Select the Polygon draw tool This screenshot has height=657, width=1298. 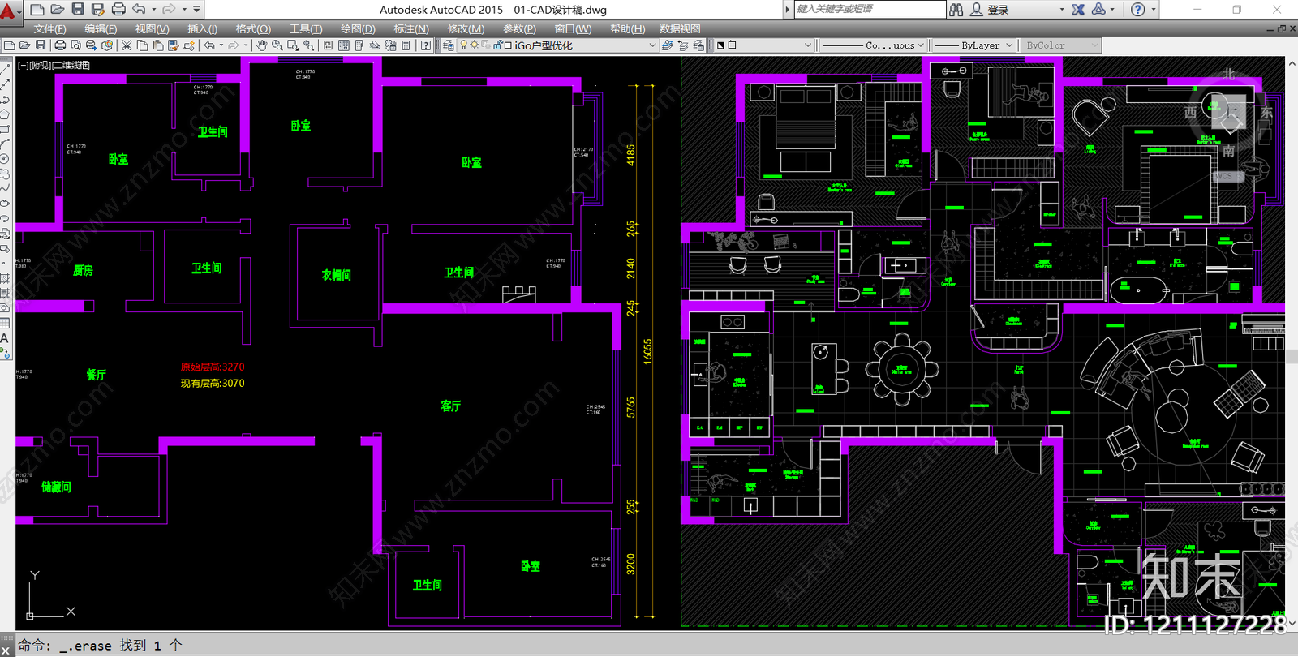tap(5, 114)
